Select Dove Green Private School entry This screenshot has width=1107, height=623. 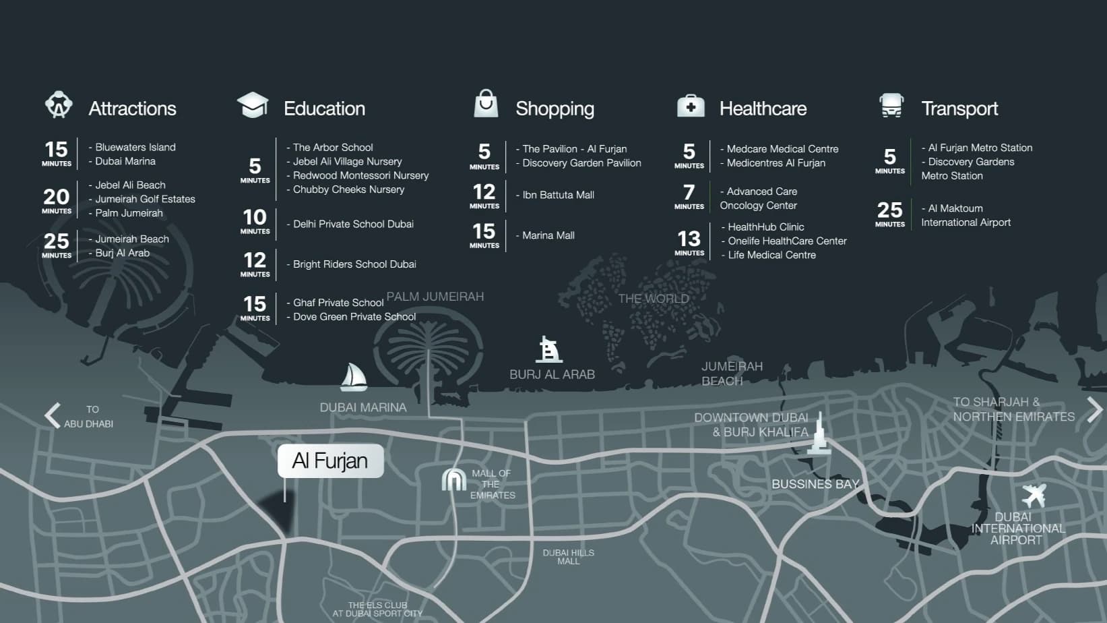coord(351,317)
